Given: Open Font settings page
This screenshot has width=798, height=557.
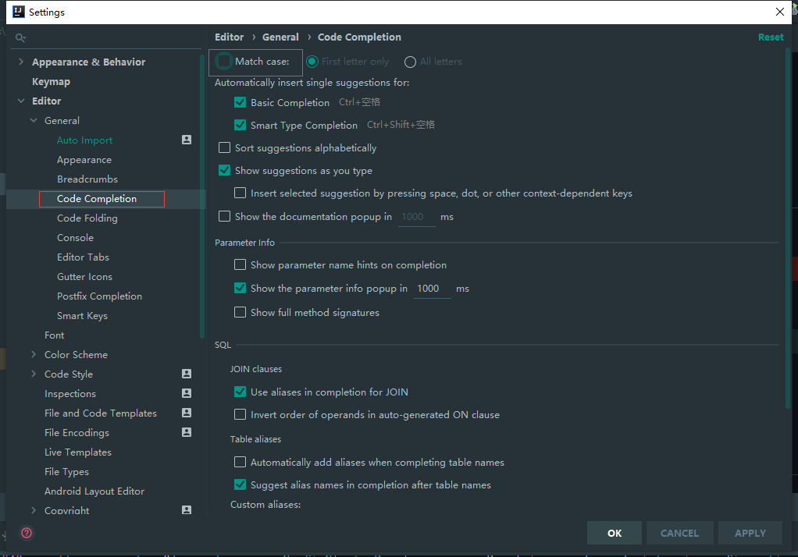Looking at the screenshot, I should point(54,335).
